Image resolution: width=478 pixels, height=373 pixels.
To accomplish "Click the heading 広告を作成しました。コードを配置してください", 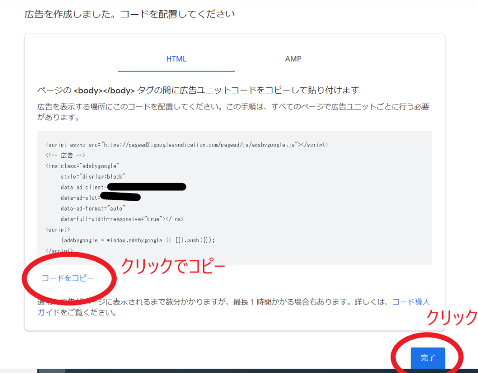I will coord(130,14).
